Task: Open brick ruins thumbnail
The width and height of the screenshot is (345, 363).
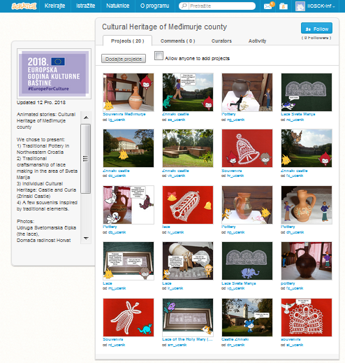Action: [188, 148]
